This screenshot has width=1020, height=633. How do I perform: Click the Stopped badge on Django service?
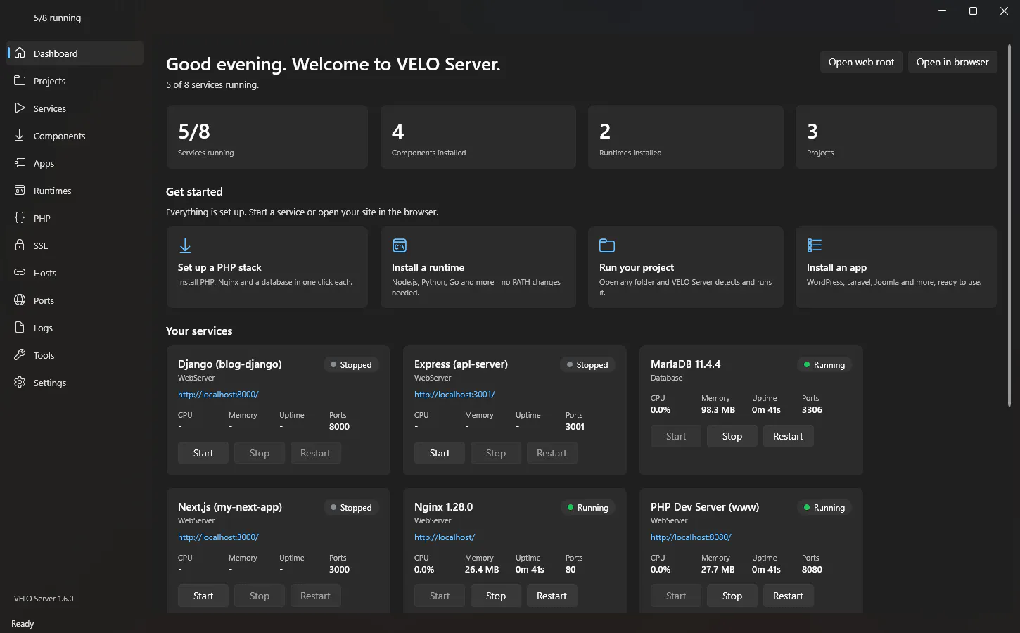click(x=351, y=365)
